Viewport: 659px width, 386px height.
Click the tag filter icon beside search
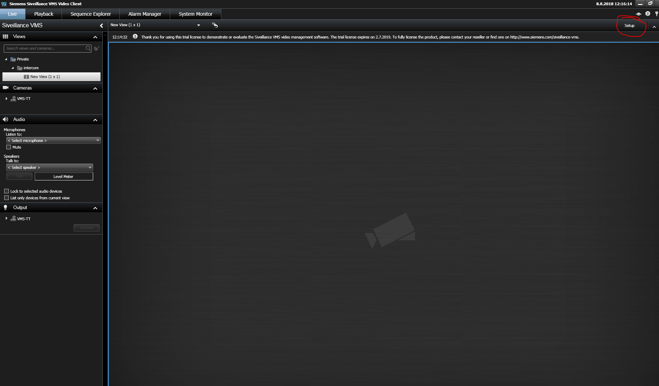pos(97,49)
